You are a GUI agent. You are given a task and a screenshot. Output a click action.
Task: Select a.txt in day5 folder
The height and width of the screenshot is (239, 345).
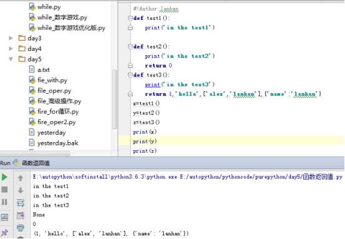44,70
